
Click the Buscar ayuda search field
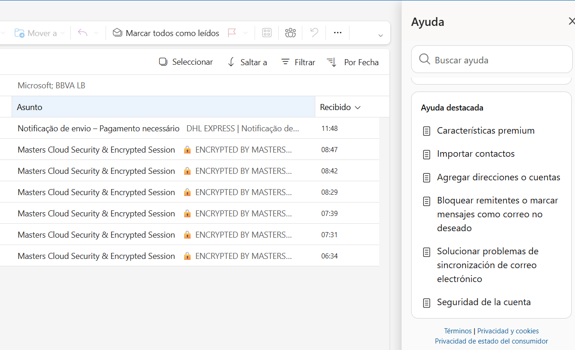(x=492, y=60)
